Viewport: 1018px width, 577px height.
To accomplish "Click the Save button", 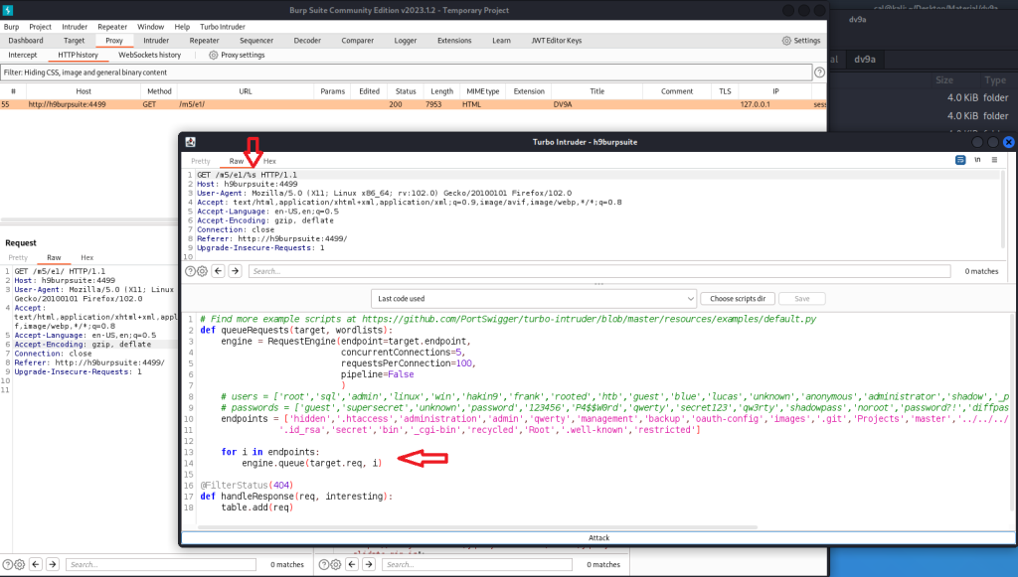I will [x=802, y=299].
